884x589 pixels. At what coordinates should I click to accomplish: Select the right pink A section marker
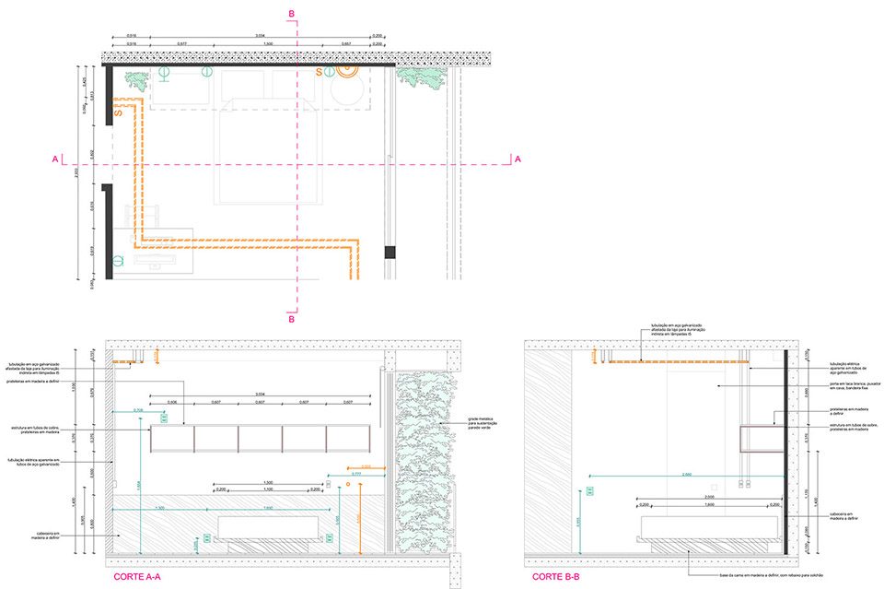(x=518, y=159)
